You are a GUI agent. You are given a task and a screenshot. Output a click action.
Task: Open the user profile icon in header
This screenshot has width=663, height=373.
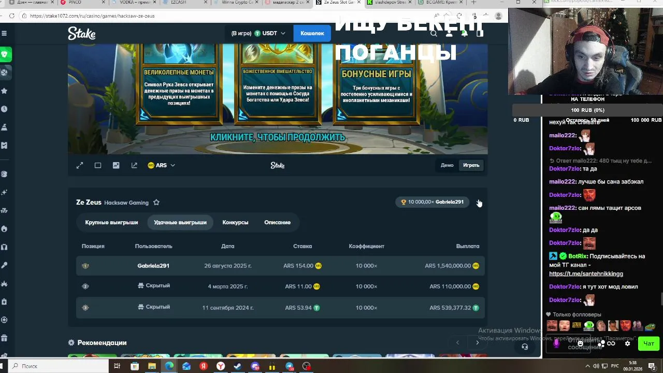(449, 33)
